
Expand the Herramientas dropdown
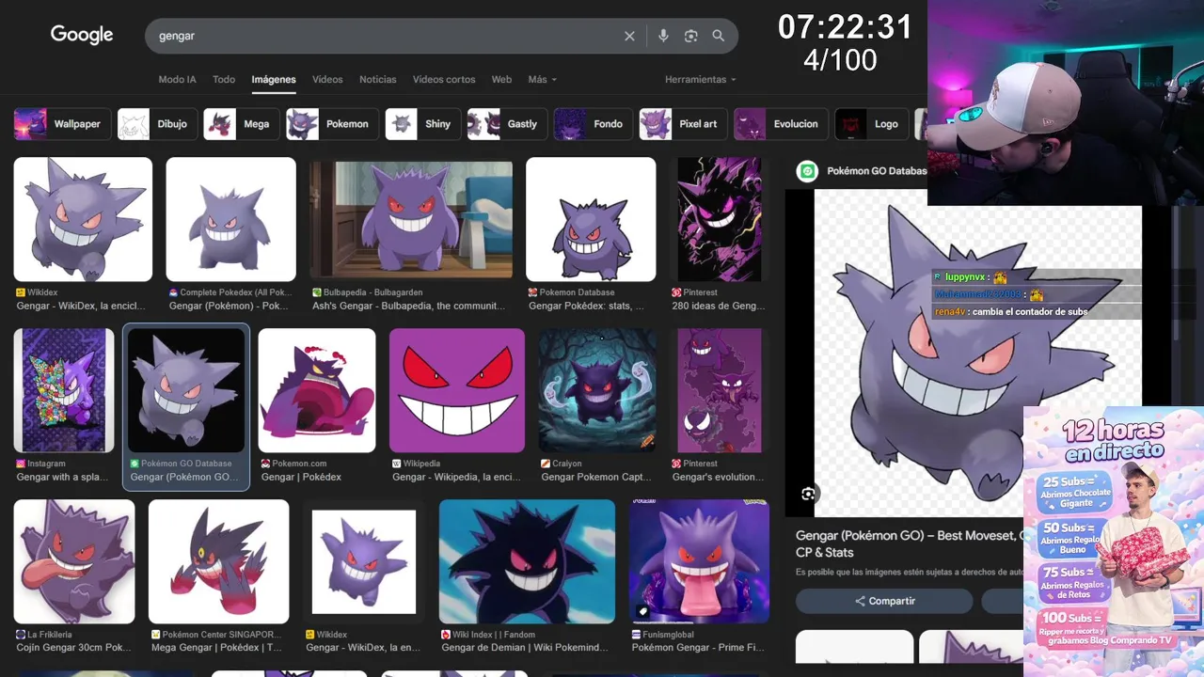tap(700, 80)
